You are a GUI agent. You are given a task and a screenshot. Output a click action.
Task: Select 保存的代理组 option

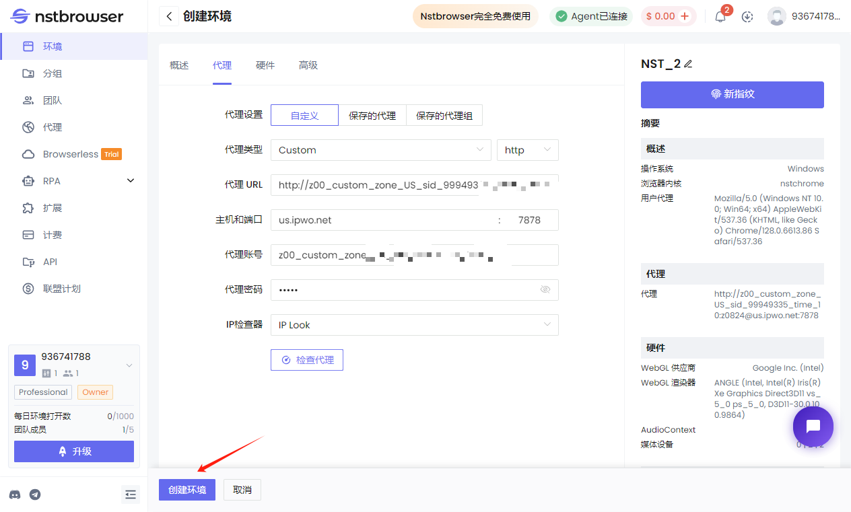tap(444, 115)
